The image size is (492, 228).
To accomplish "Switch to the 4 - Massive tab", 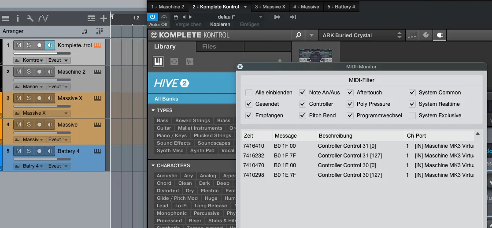I will coord(306,7).
